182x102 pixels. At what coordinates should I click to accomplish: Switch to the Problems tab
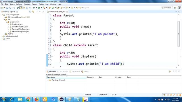point(52,72)
